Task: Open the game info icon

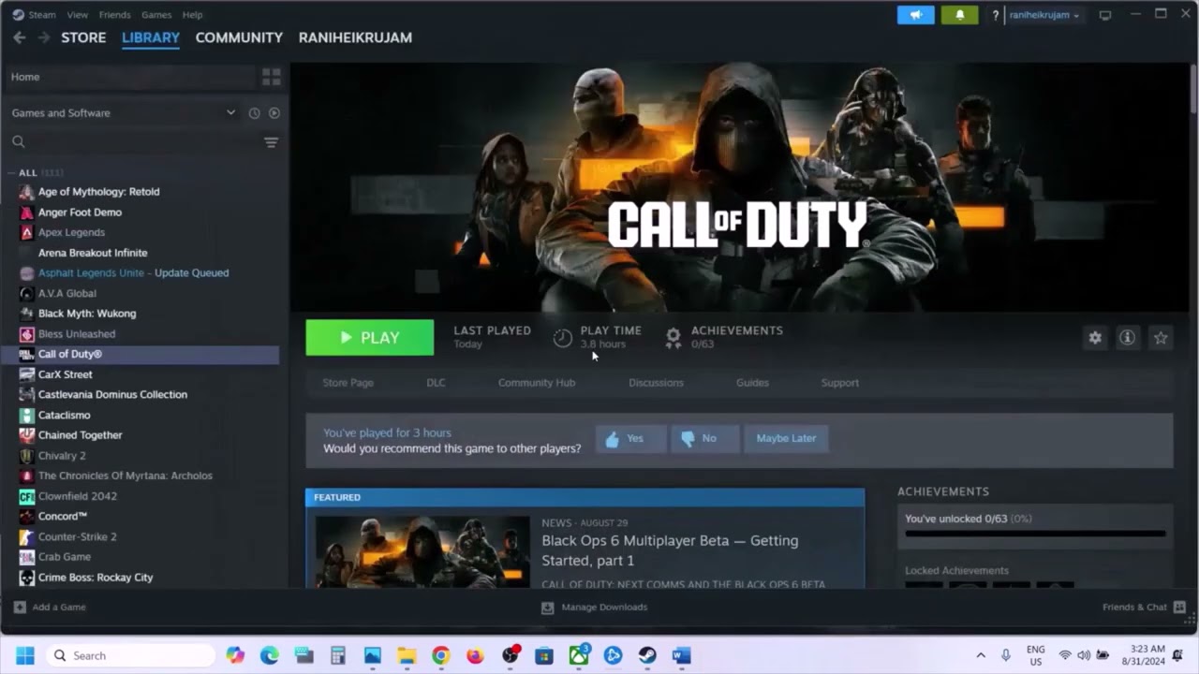Action: (x=1127, y=338)
